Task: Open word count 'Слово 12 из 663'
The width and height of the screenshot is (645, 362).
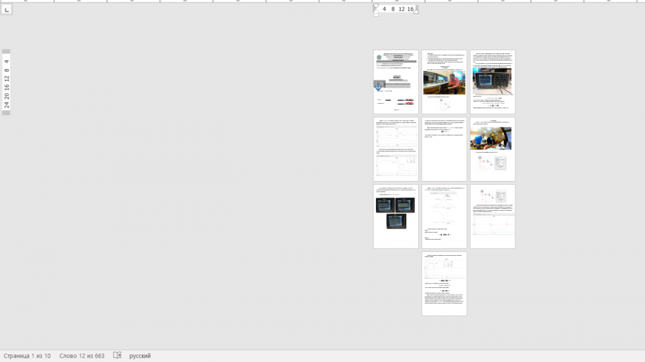Action: coord(82,356)
